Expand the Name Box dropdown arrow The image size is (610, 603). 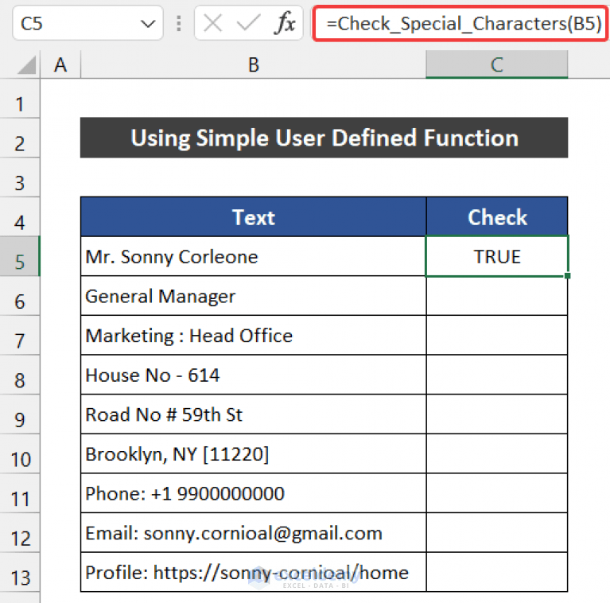[x=148, y=24]
